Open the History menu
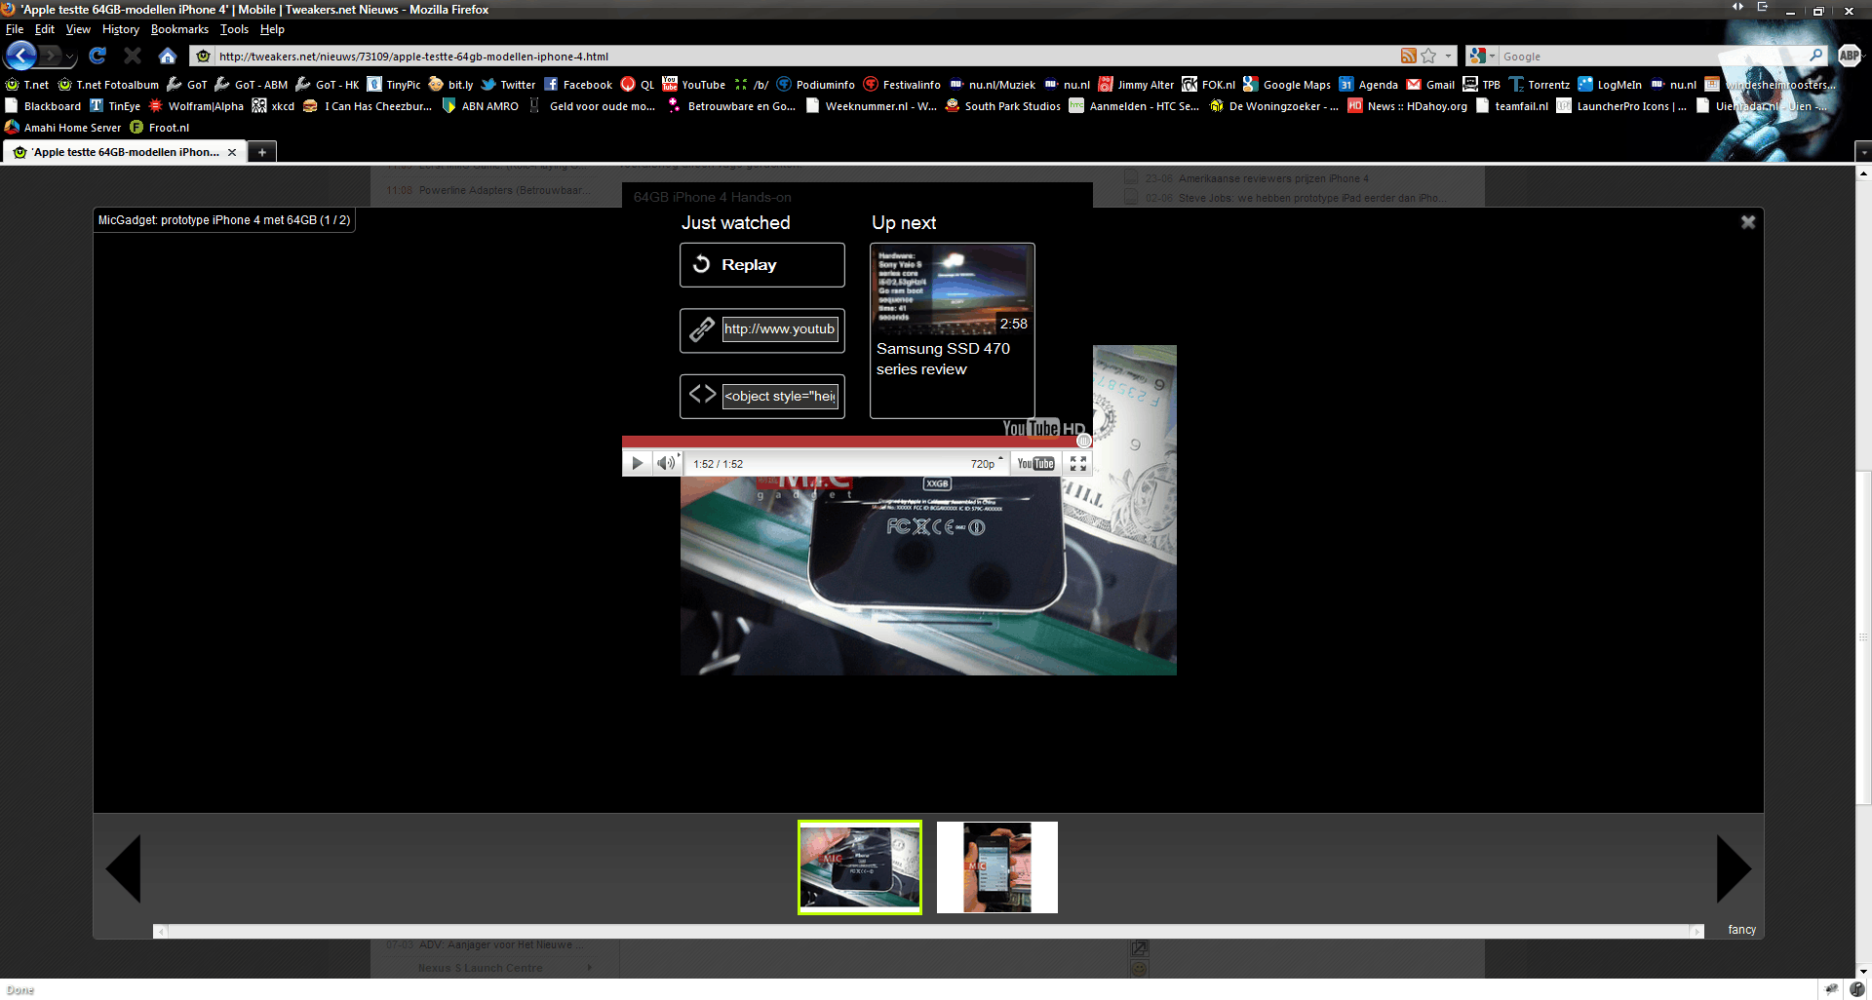Image resolution: width=1872 pixels, height=1000 pixels. pos(121,29)
